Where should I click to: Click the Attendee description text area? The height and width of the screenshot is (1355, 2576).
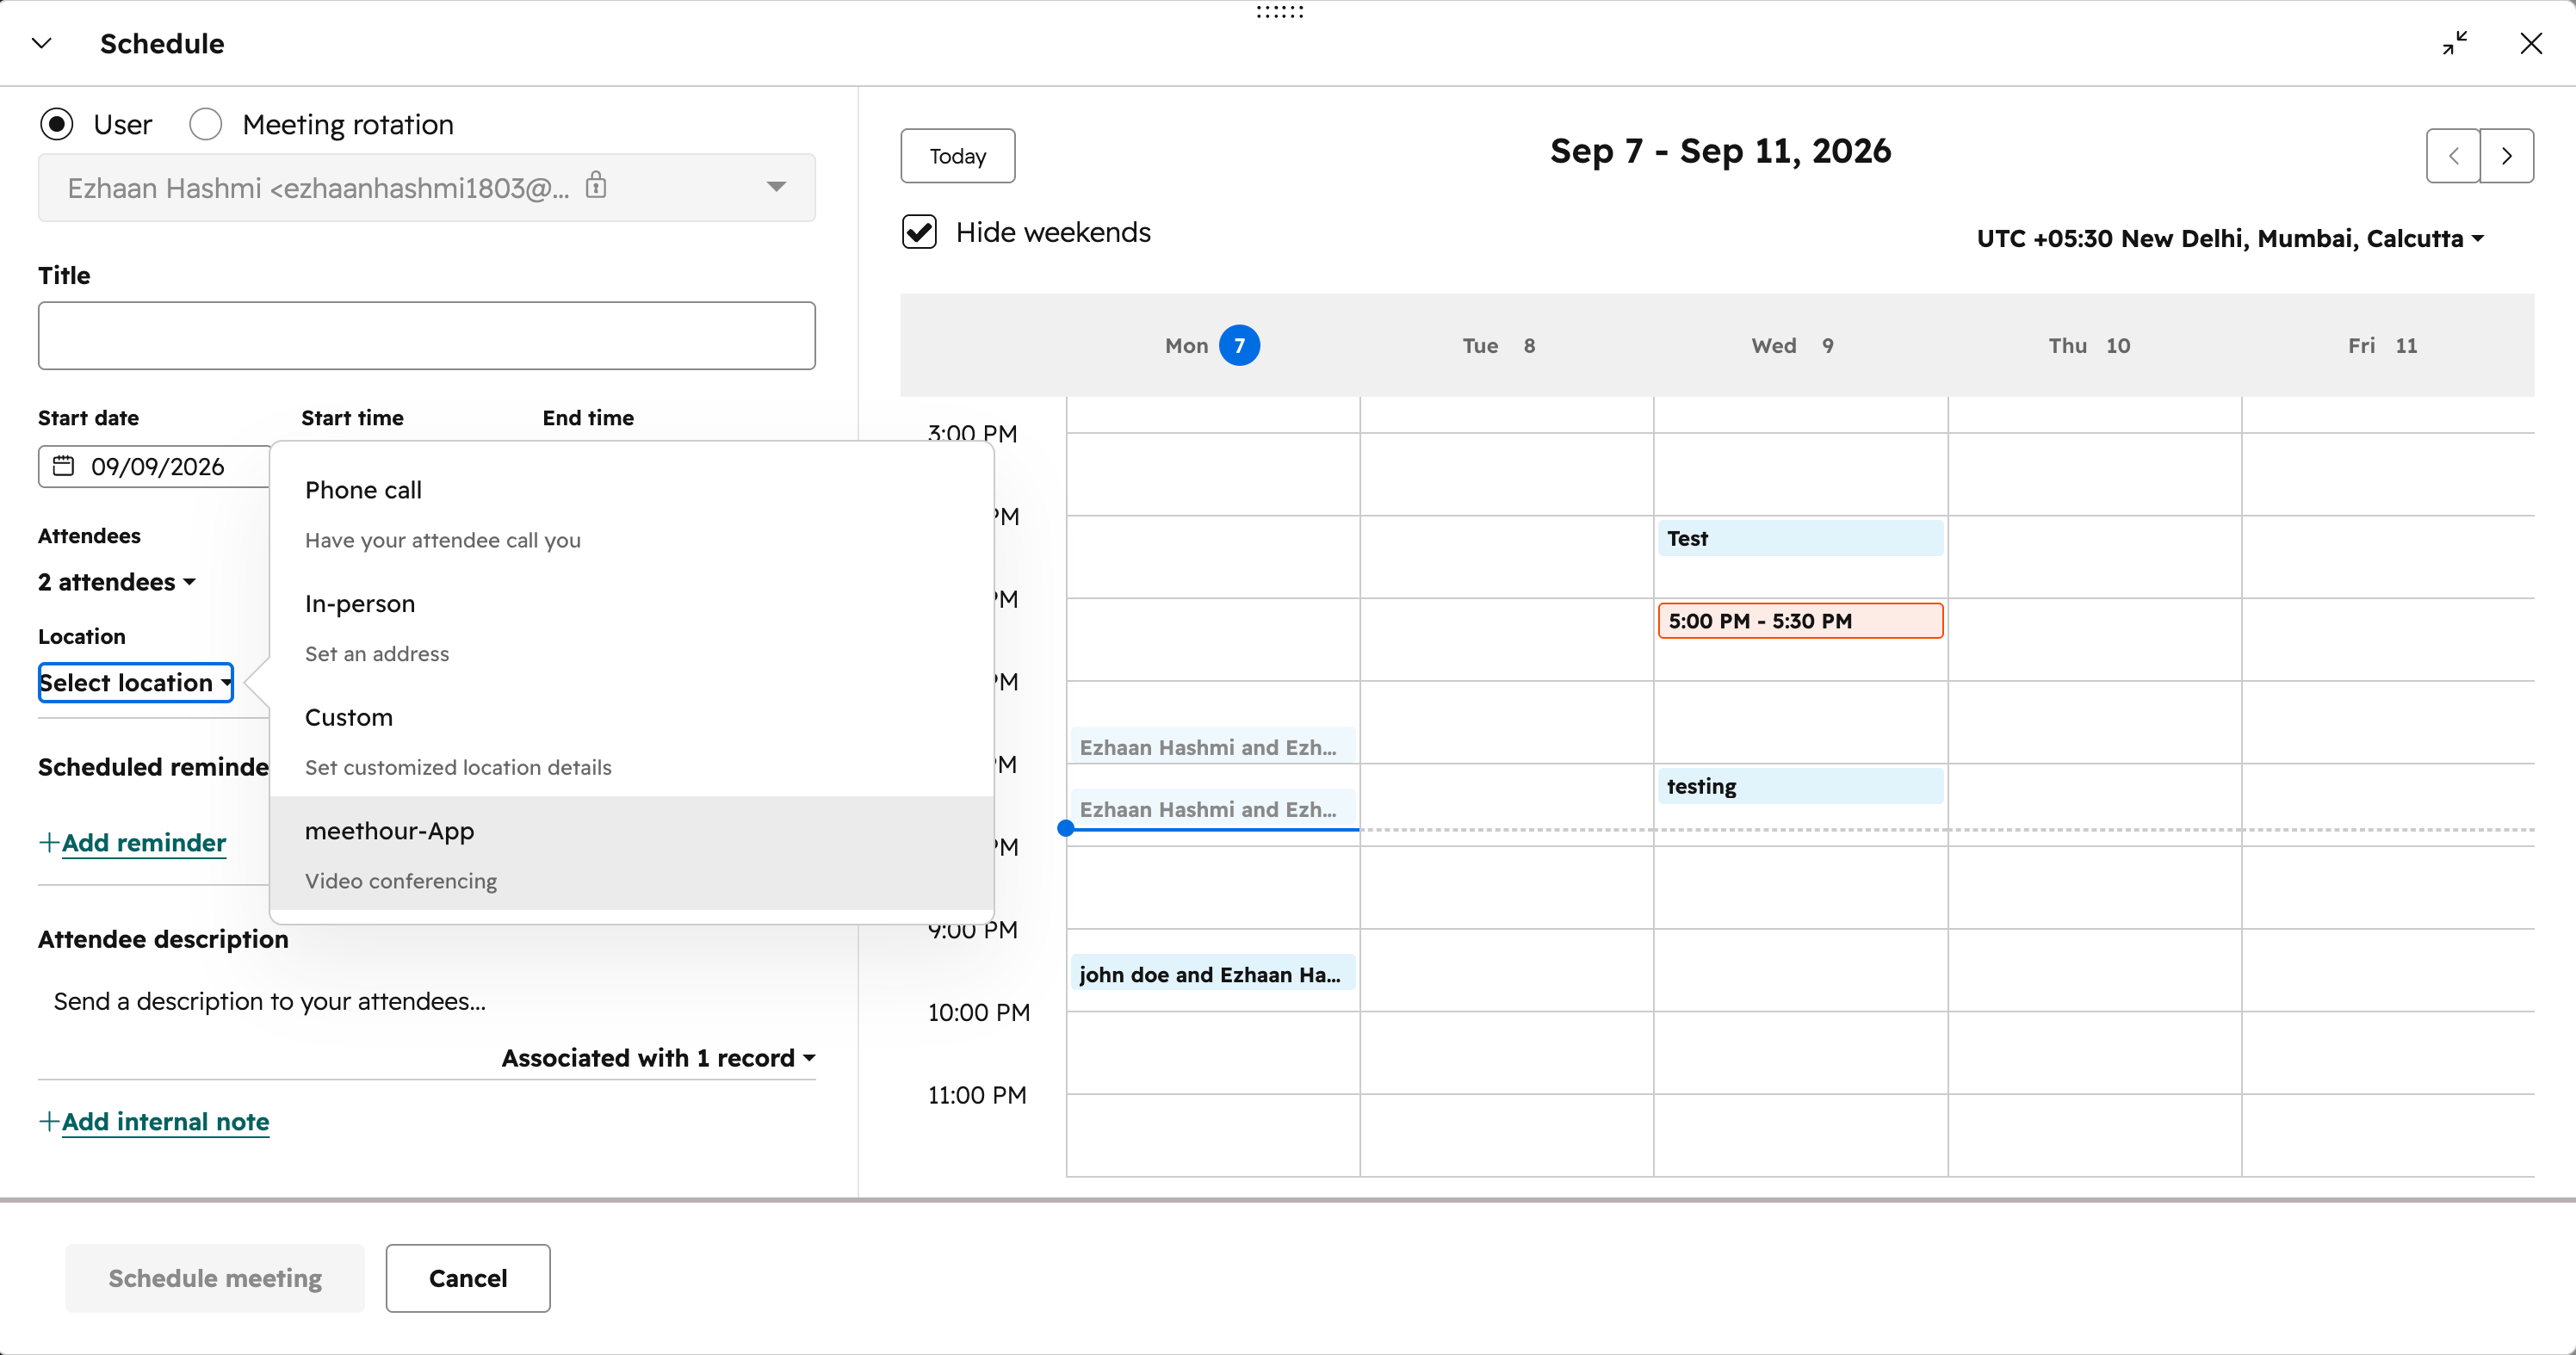click(x=427, y=1002)
